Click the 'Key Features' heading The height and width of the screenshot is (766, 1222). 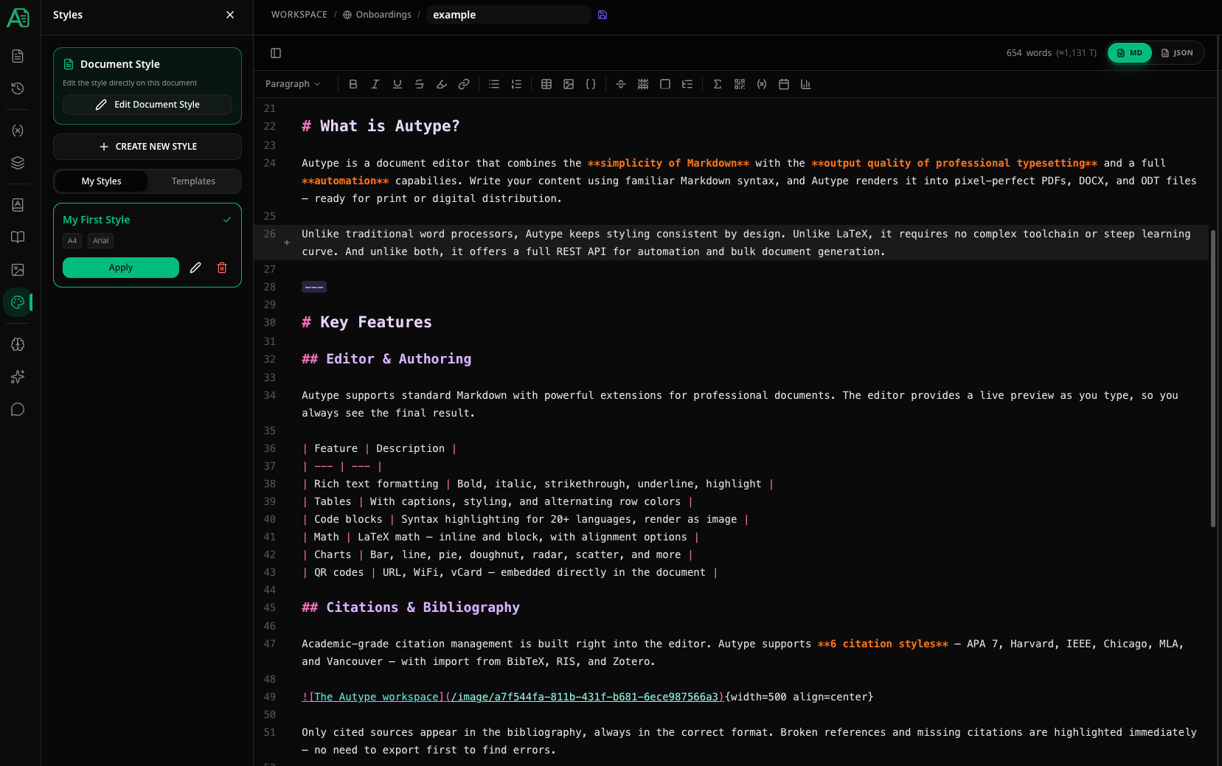(367, 322)
